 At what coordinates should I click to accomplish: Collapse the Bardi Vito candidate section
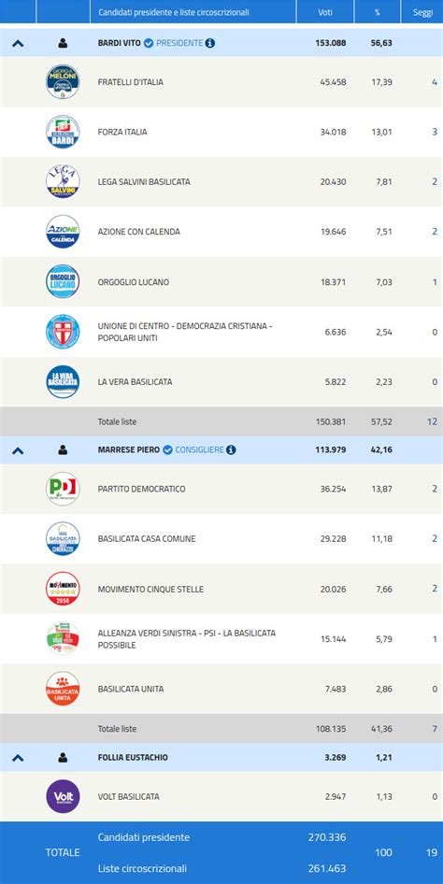(18, 43)
